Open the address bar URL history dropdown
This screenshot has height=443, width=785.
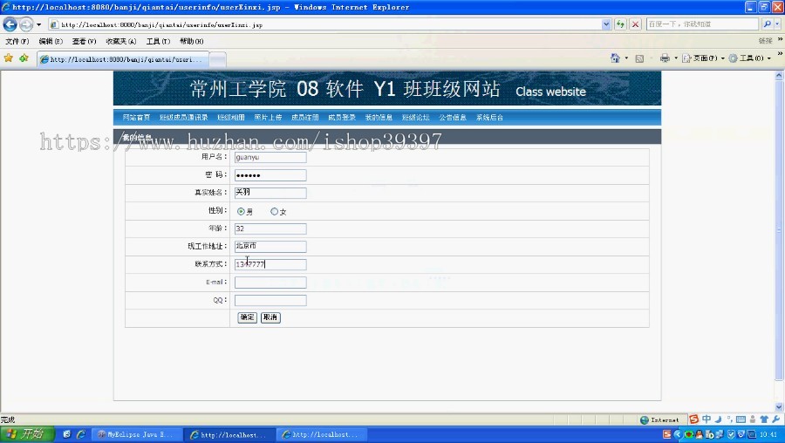(x=606, y=24)
